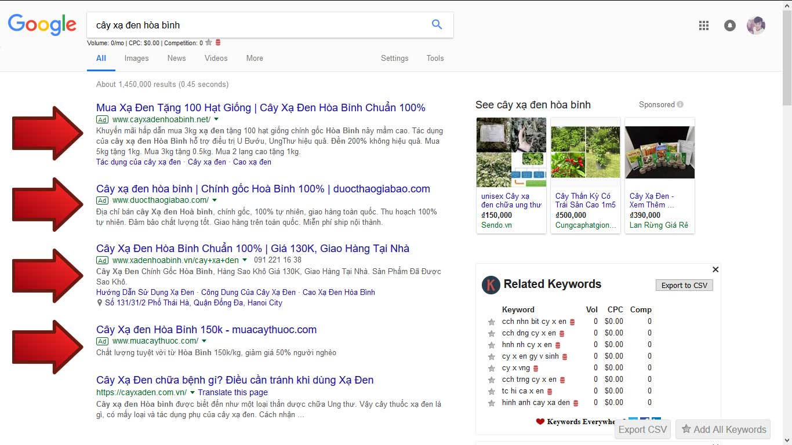Star the 'cch dng cy x en' keyword
The image size is (792, 445).
point(492,333)
